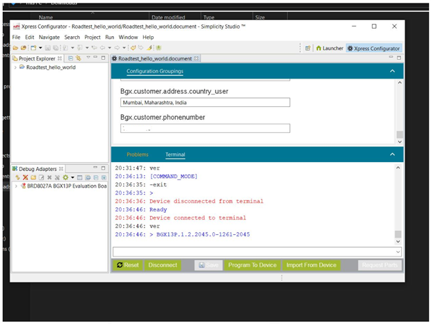Open the Navigate menu
Screen dimensions: 431x324
coord(49,37)
